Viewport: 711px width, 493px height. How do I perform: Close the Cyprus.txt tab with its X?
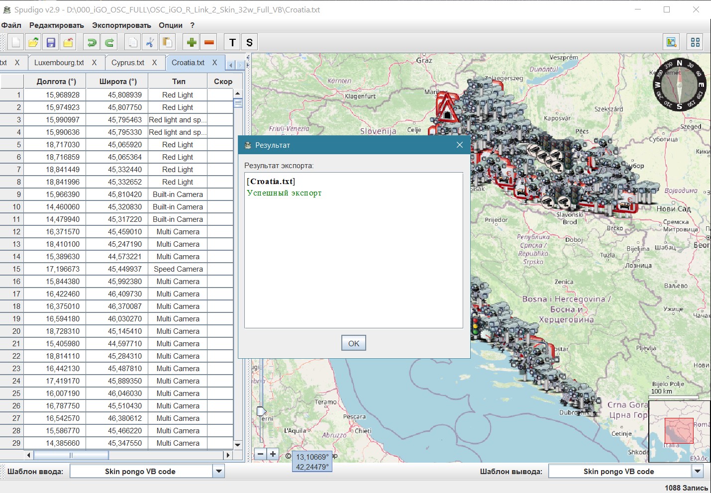tap(154, 62)
